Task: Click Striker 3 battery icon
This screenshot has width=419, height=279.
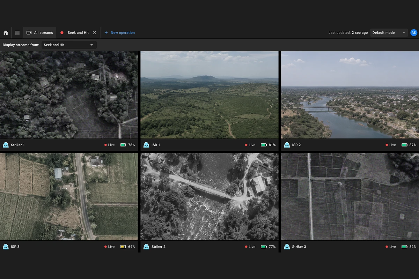Action: click(x=404, y=247)
